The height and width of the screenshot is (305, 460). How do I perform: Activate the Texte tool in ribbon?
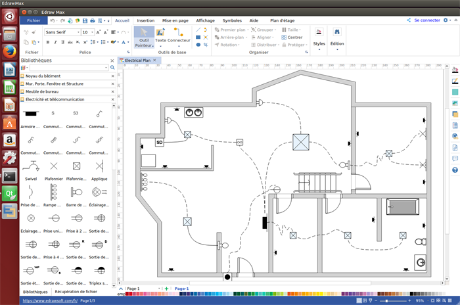pos(160,36)
